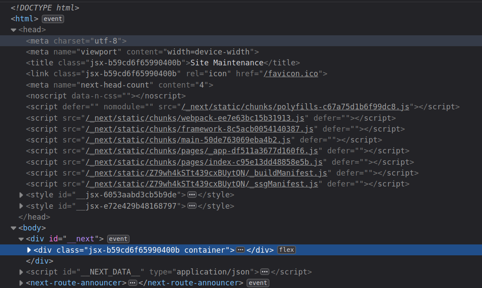Click the ellipsis badge in style __jsx-6053aabd3cb5b9de
Viewport: 482px width, 288px height.
pos(192,195)
